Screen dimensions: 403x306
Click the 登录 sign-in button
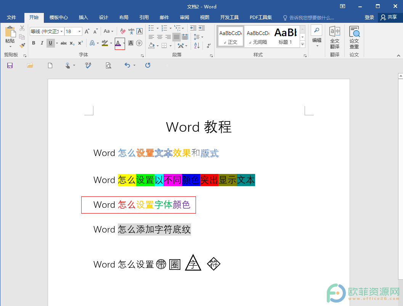point(369,18)
